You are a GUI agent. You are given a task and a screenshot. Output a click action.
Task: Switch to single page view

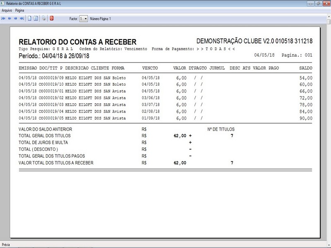pyautogui.click(x=30, y=19)
